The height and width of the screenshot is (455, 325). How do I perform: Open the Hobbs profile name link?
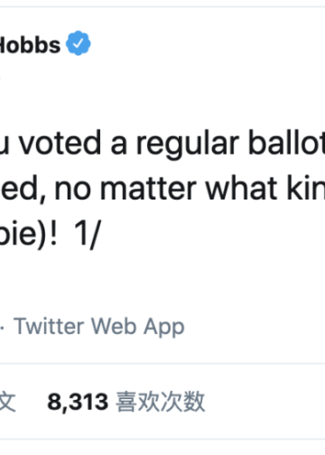(30, 45)
